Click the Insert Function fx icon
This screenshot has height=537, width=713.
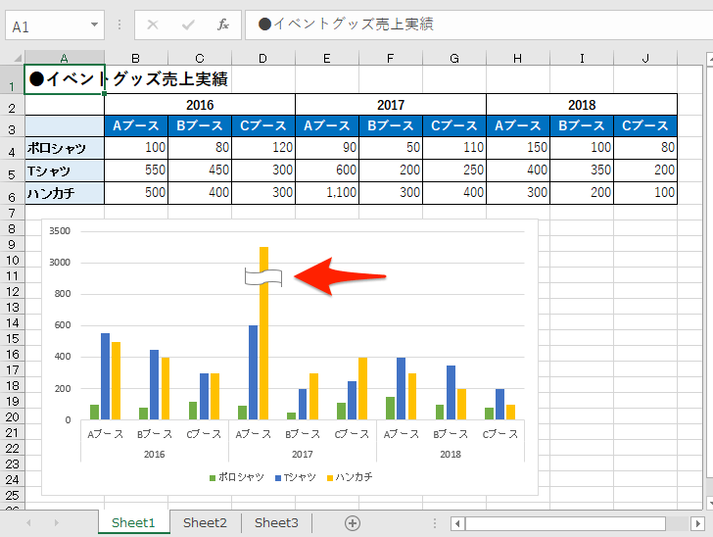223,24
